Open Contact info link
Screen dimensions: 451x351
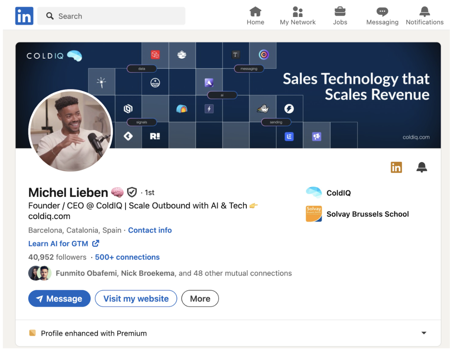[x=150, y=230]
